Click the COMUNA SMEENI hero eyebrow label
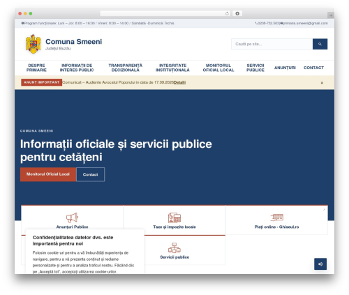349x295 pixels. [36, 131]
